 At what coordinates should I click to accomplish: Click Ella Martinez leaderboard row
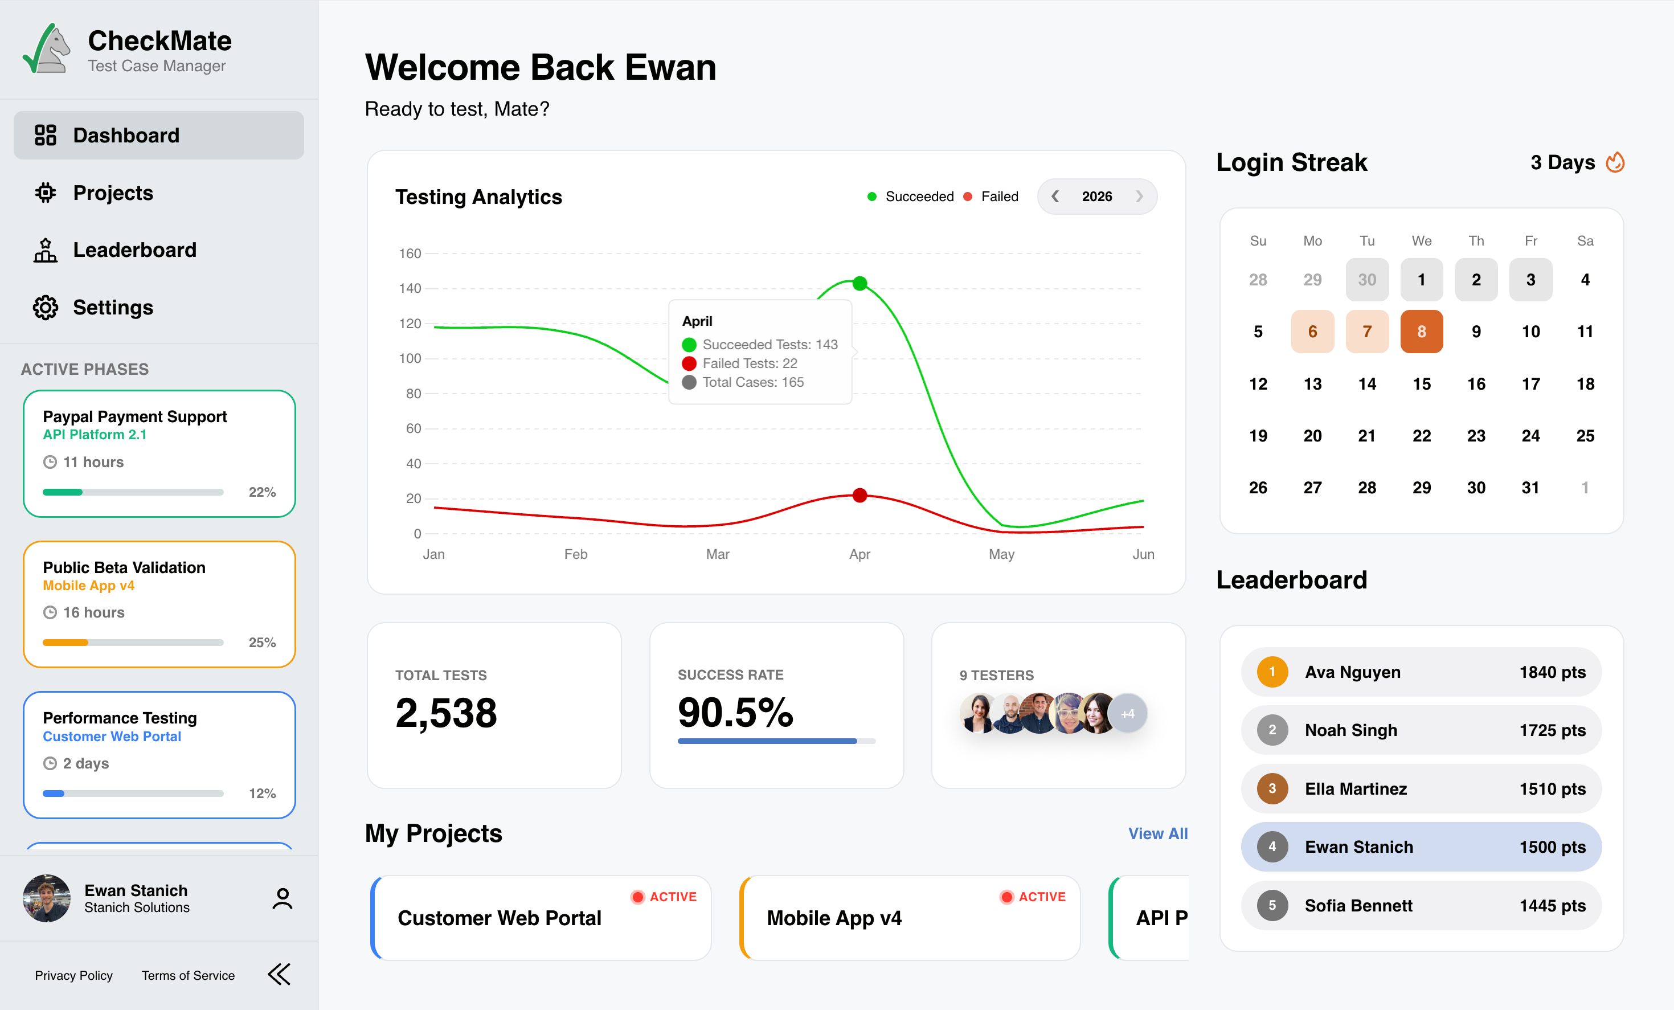click(1421, 788)
